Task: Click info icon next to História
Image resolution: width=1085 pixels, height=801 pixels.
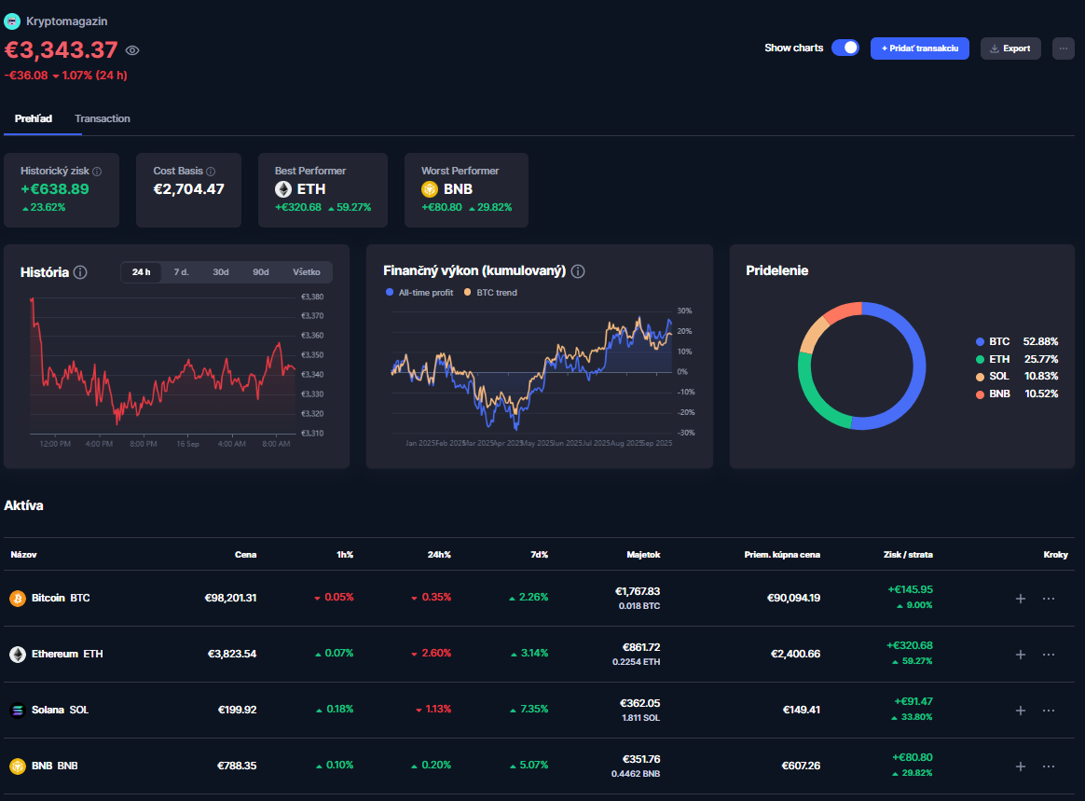Action: click(x=80, y=272)
